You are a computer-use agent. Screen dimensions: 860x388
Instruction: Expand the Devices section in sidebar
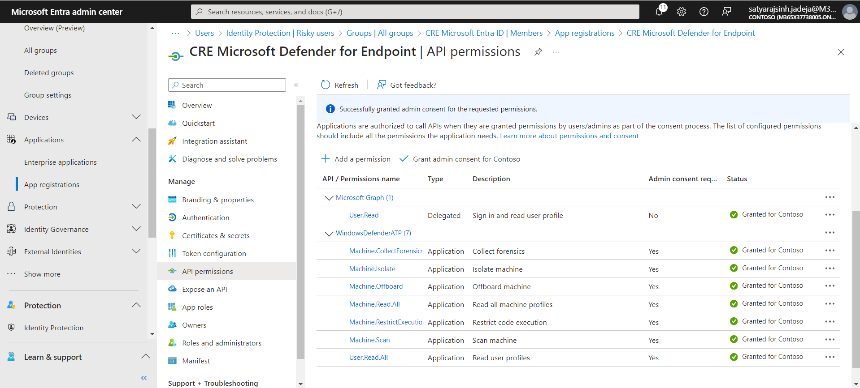click(136, 117)
